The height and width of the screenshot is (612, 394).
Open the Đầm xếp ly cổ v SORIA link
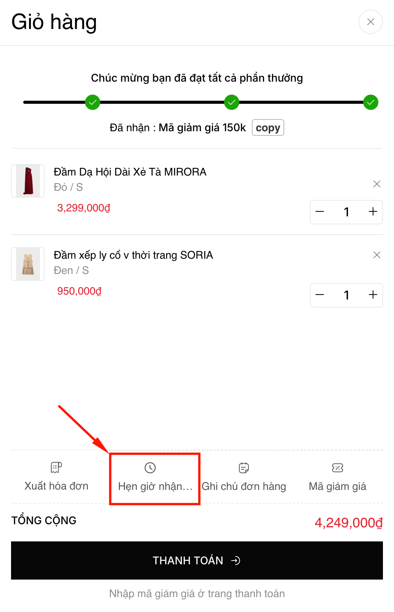[x=133, y=255]
